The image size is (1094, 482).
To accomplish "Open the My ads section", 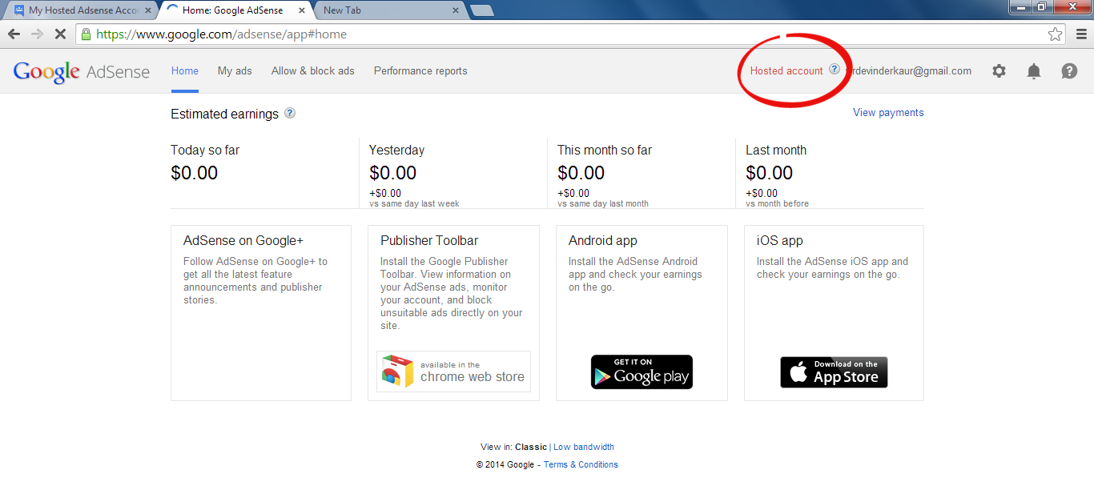I will [235, 70].
